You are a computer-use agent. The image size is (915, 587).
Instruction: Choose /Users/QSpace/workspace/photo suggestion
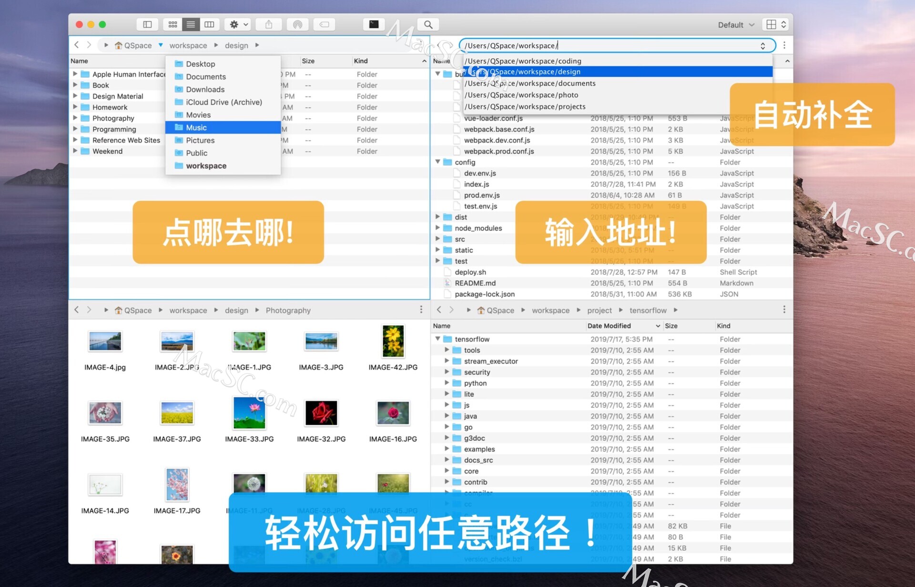coord(618,95)
